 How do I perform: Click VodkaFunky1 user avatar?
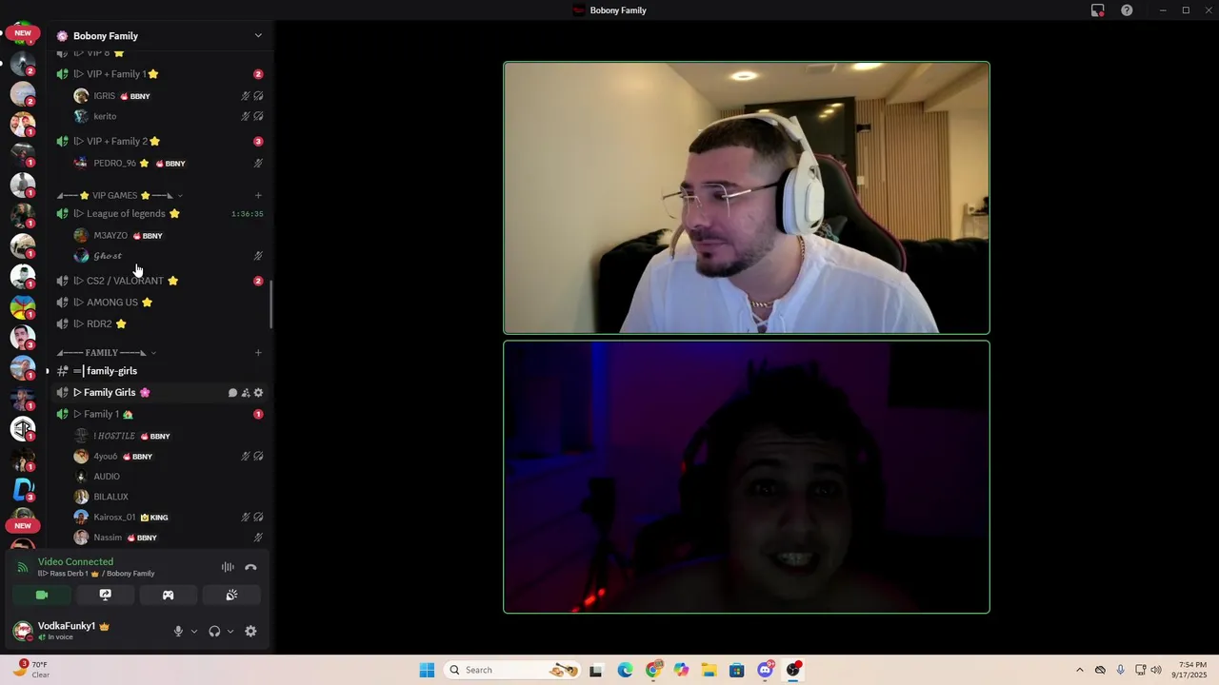click(x=23, y=631)
